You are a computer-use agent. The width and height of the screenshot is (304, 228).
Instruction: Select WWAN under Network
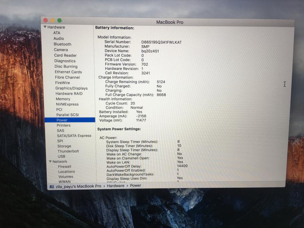pos(65,182)
